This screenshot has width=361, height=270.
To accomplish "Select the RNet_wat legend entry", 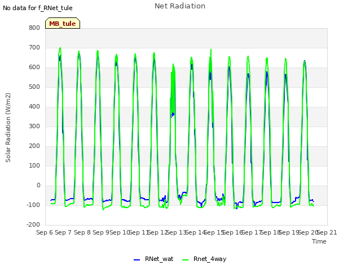I will (153, 259).
